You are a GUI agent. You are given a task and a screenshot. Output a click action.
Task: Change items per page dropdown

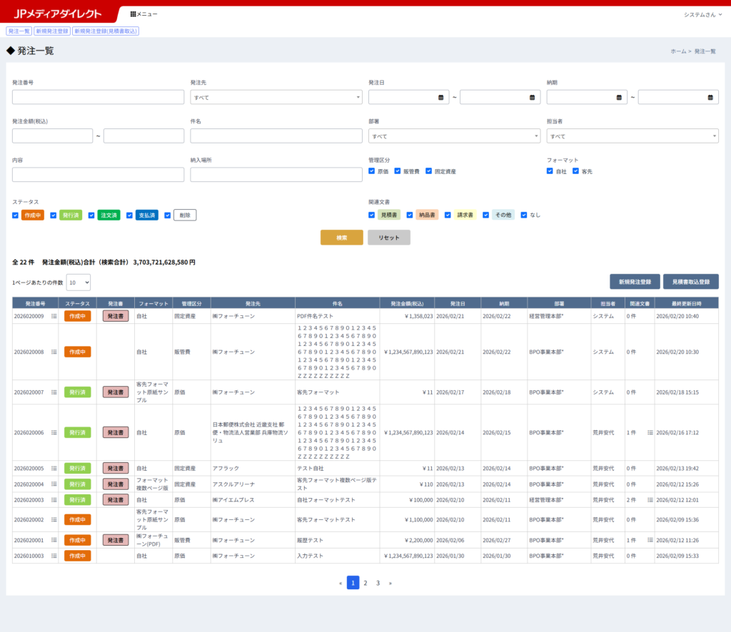[x=79, y=282]
